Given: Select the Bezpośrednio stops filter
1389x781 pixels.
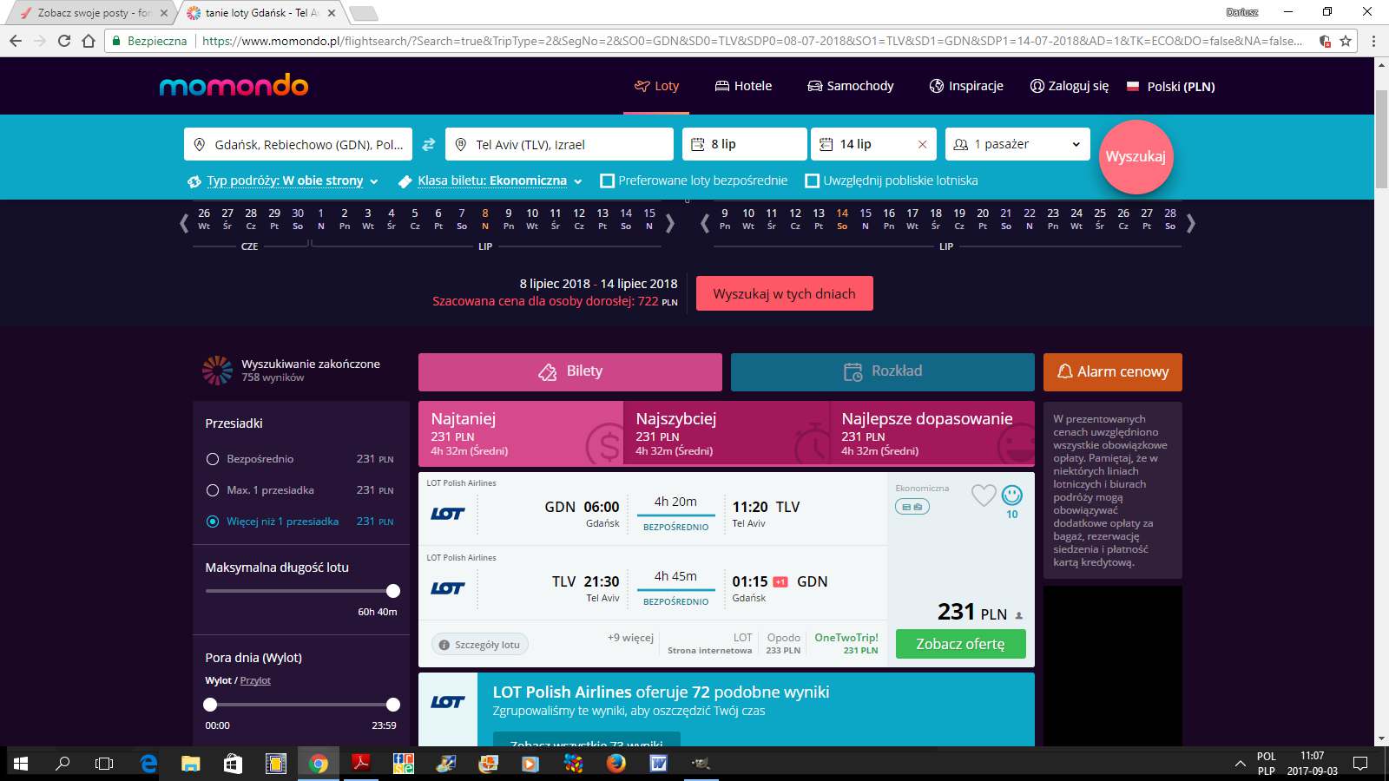Looking at the screenshot, I should tap(213, 459).
